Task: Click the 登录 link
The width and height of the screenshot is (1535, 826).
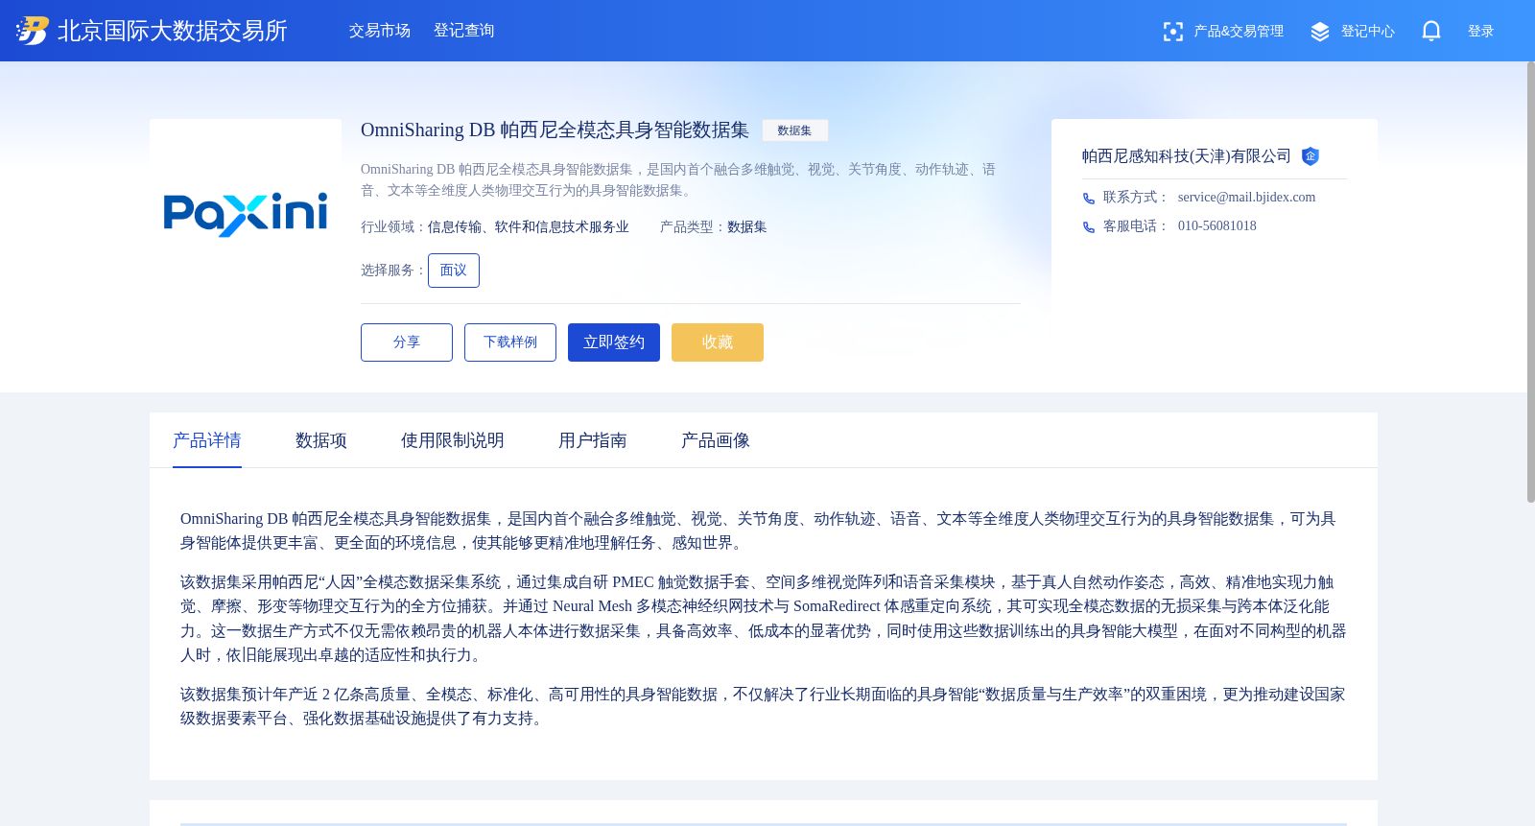Action: (x=1481, y=32)
